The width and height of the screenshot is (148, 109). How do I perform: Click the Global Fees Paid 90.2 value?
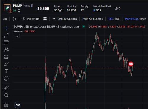point(97,10)
